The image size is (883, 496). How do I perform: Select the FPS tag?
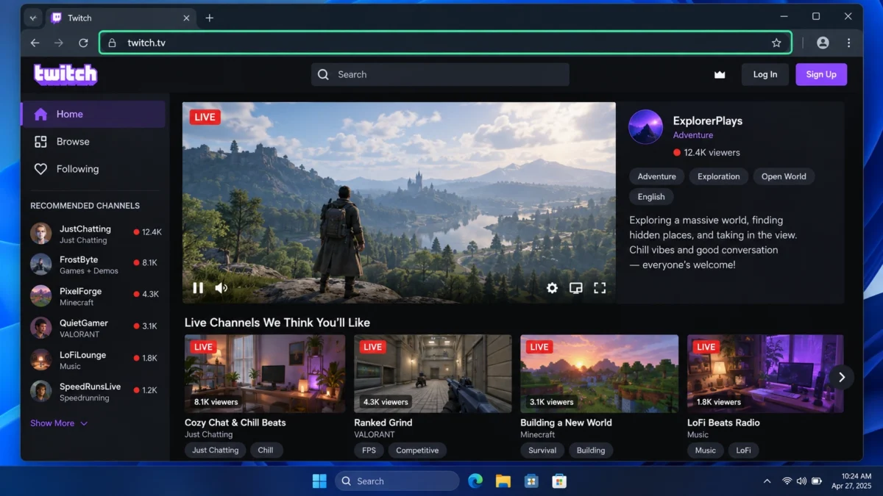pyautogui.click(x=369, y=450)
